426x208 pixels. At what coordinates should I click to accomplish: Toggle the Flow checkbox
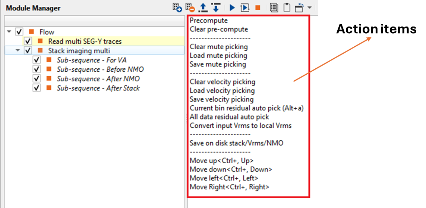click(x=19, y=32)
